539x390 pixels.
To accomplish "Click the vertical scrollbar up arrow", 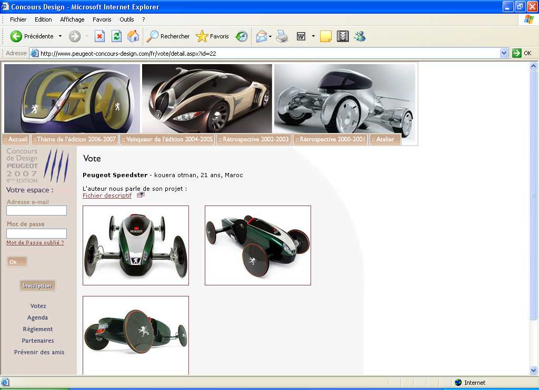I will [534, 66].
